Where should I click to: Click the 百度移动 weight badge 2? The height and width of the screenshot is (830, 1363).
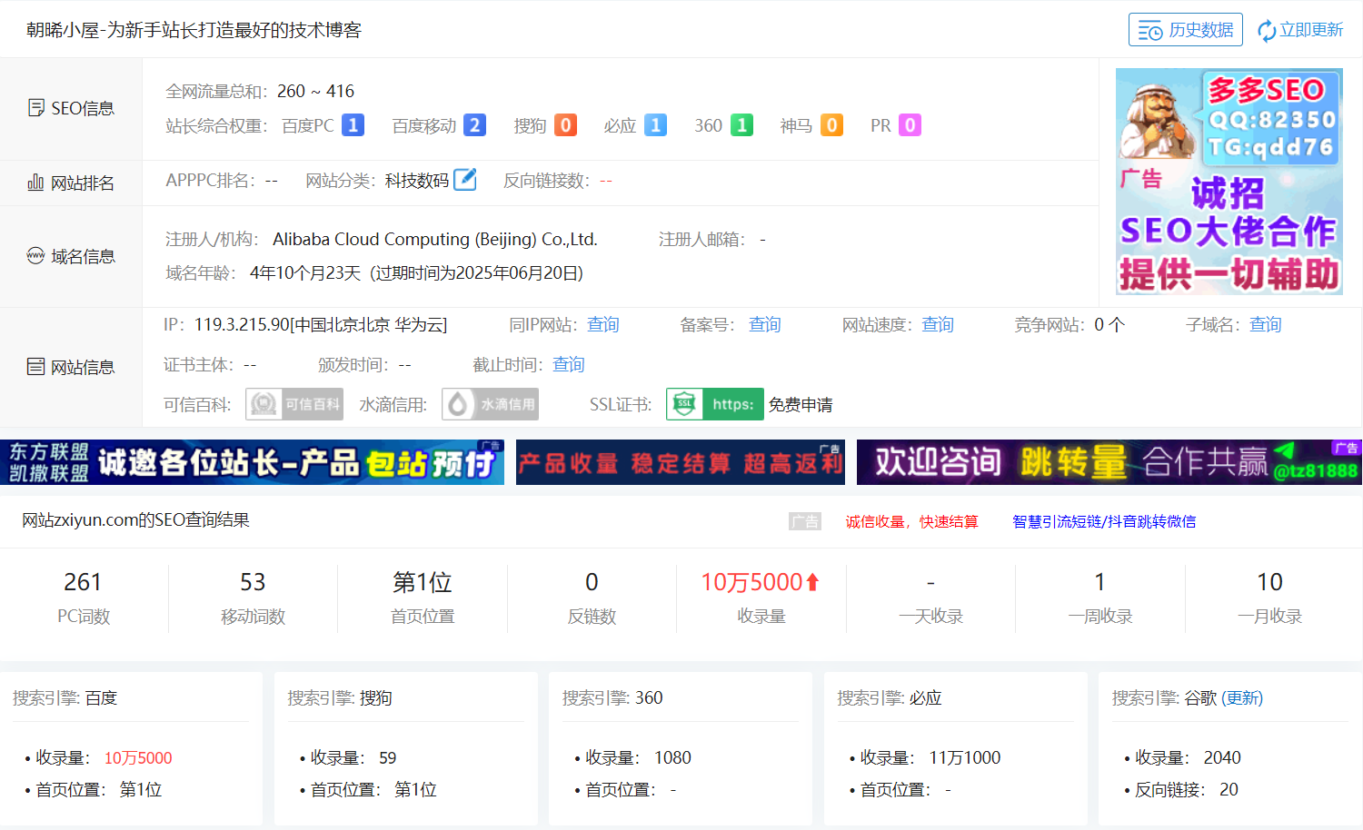[475, 124]
